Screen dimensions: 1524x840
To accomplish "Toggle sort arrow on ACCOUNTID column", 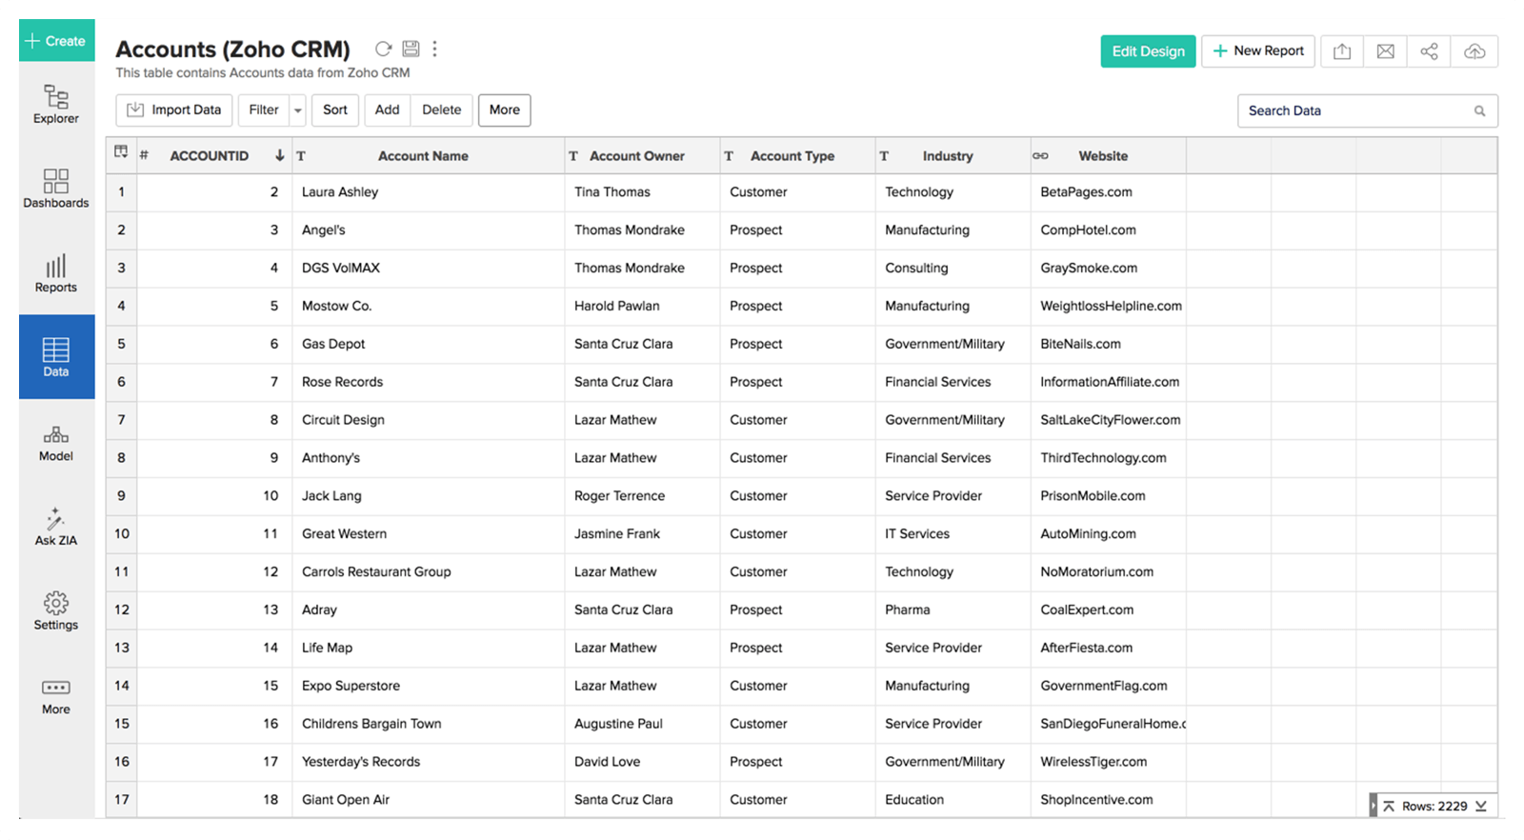I will pos(279,155).
